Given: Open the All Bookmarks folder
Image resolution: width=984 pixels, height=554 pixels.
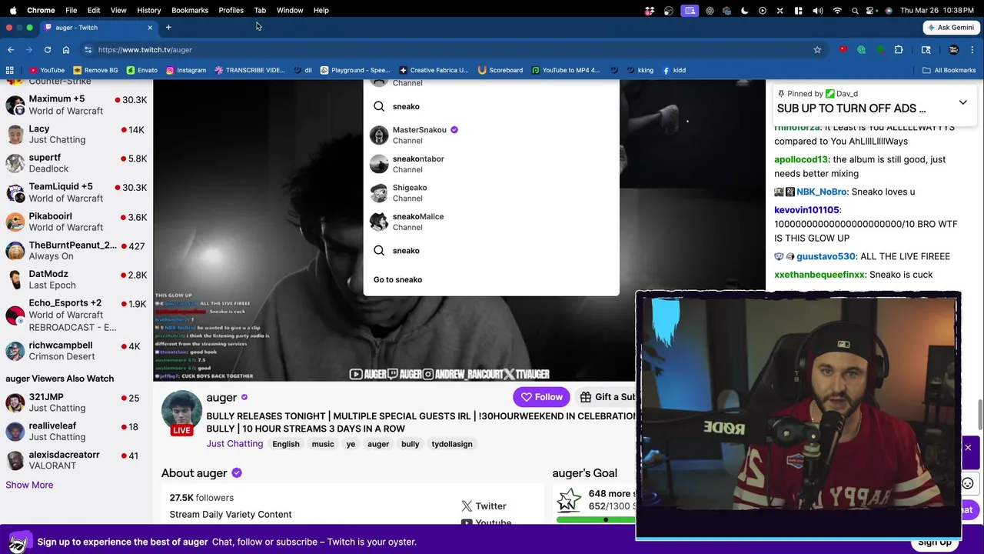Looking at the screenshot, I should tap(949, 70).
